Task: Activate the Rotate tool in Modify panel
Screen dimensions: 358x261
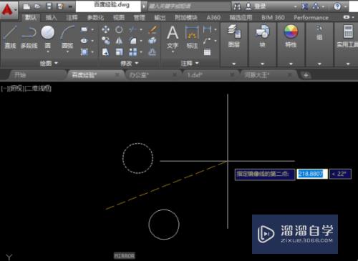Action: tap(119, 29)
